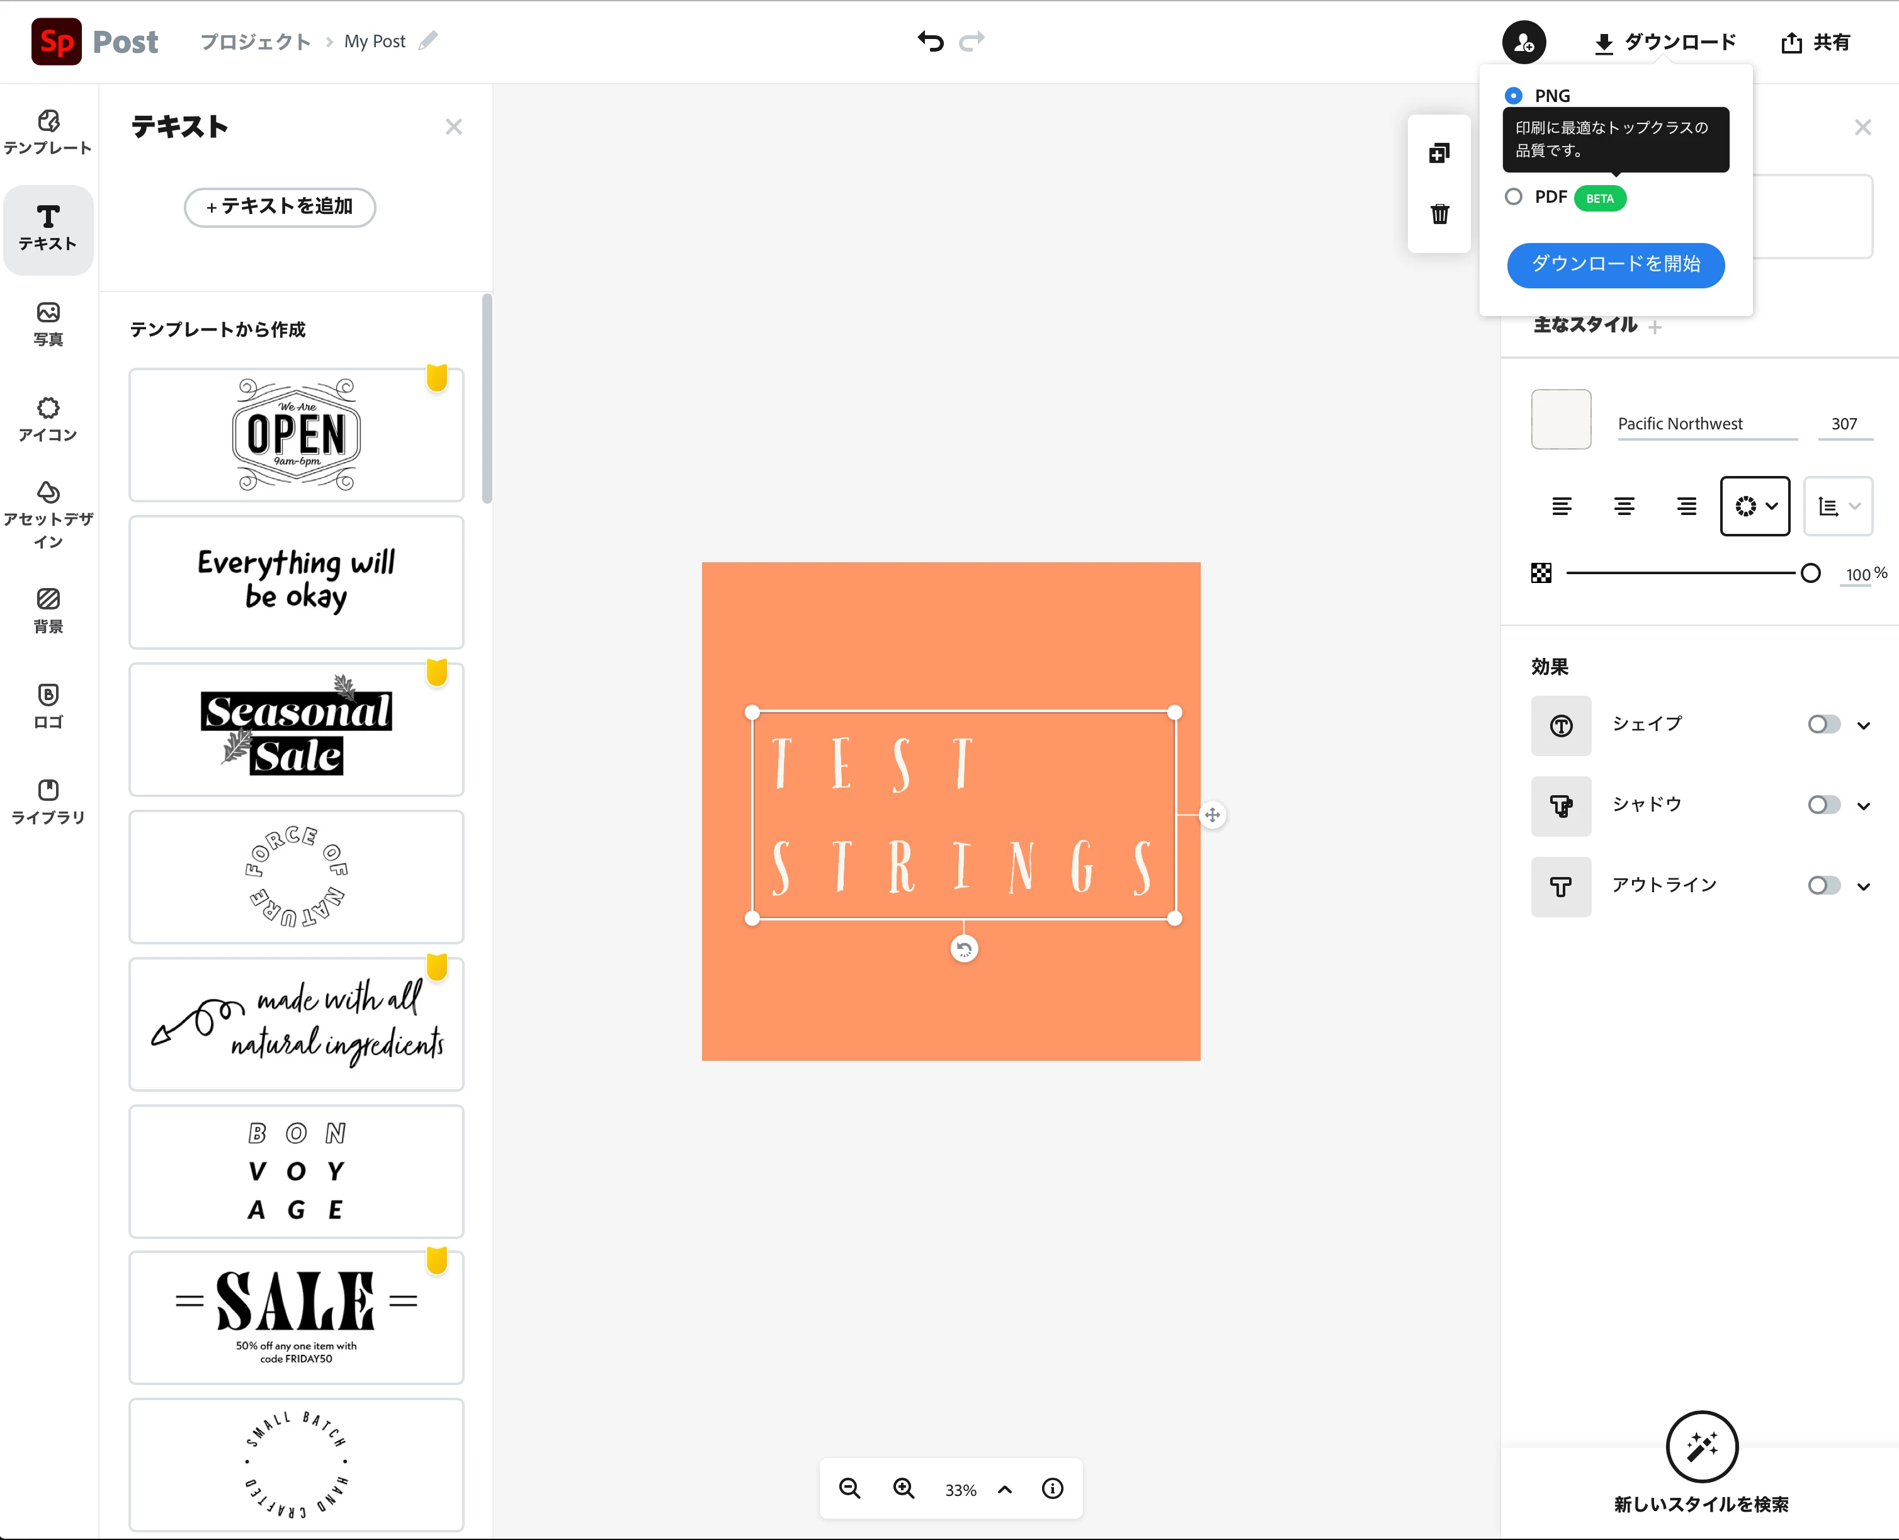The height and width of the screenshot is (1540, 1899).
Task: Open the zoom level chevron menu
Action: 1005,1490
